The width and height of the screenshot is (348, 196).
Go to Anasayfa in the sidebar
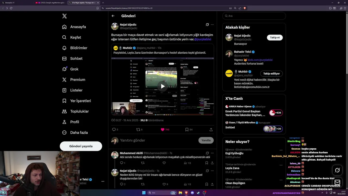click(74, 27)
